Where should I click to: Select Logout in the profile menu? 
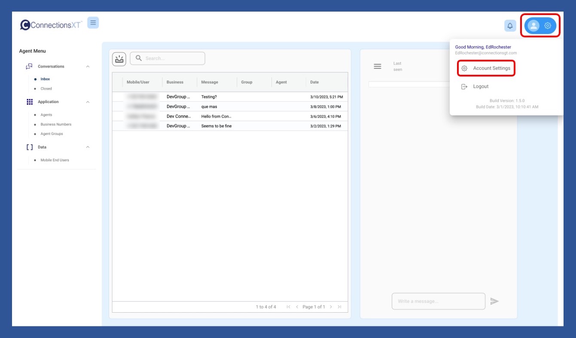480,86
